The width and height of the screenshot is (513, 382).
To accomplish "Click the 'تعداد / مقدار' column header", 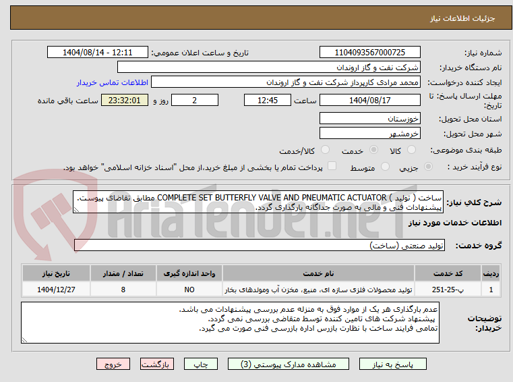I will pyautogui.click(x=123, y=273).
